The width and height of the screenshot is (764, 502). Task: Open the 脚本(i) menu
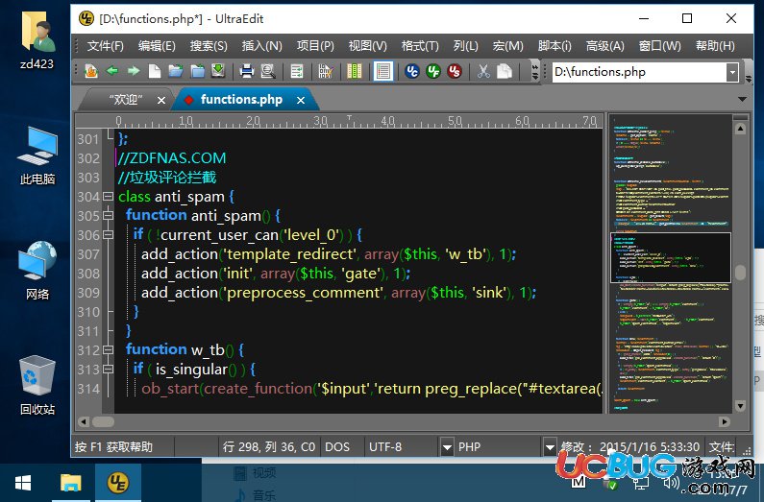555,46
